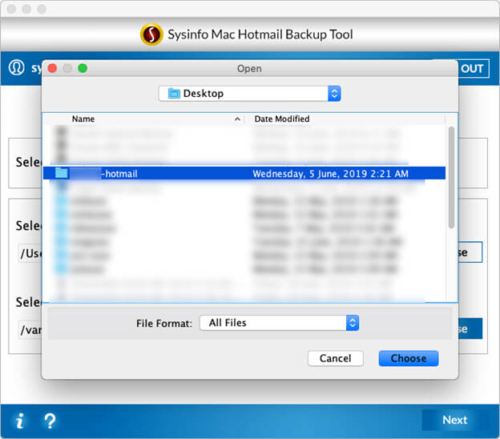Confirm folder with the Choose button
The width and height of the screenshot is (500, 439).
(409, 358)
